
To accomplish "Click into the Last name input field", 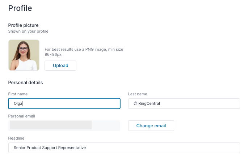I will point(184,104).
